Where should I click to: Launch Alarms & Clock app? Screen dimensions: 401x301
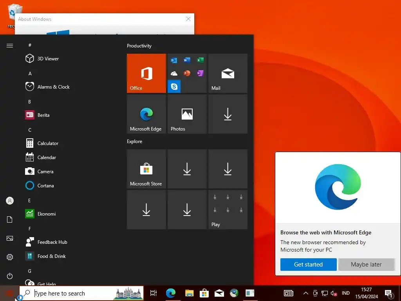coord(69,87)
